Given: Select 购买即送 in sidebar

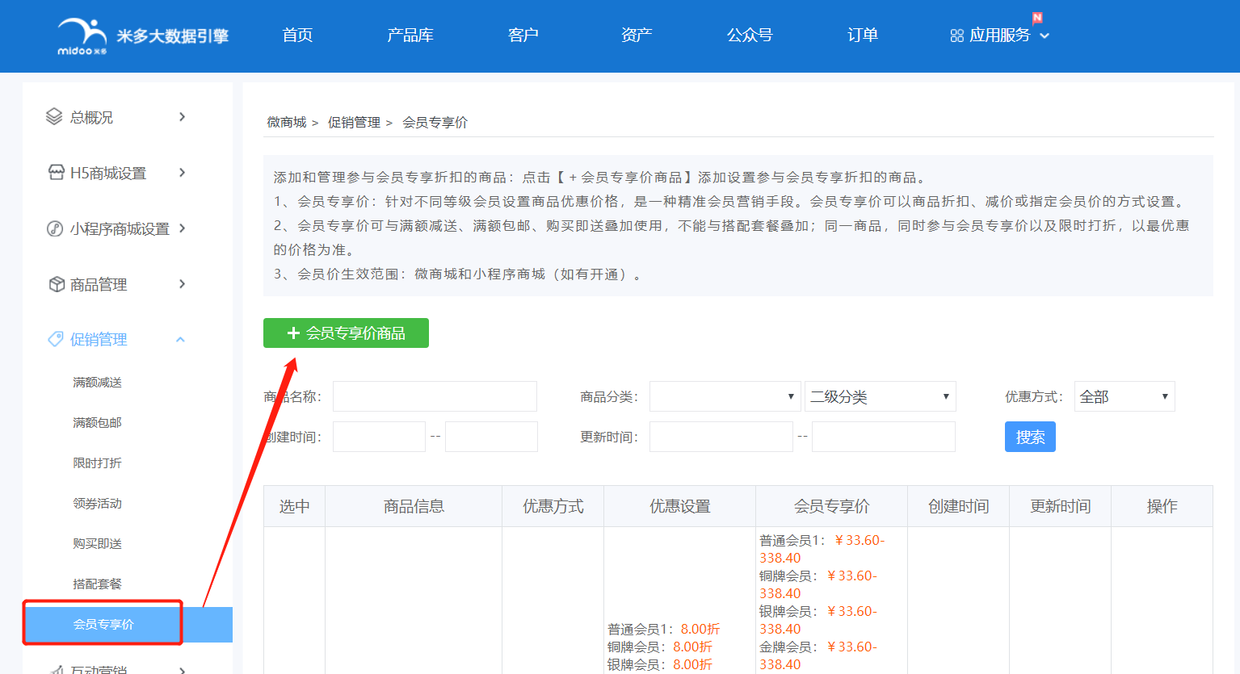Looking at the screenshot, I should click(97, 543).
